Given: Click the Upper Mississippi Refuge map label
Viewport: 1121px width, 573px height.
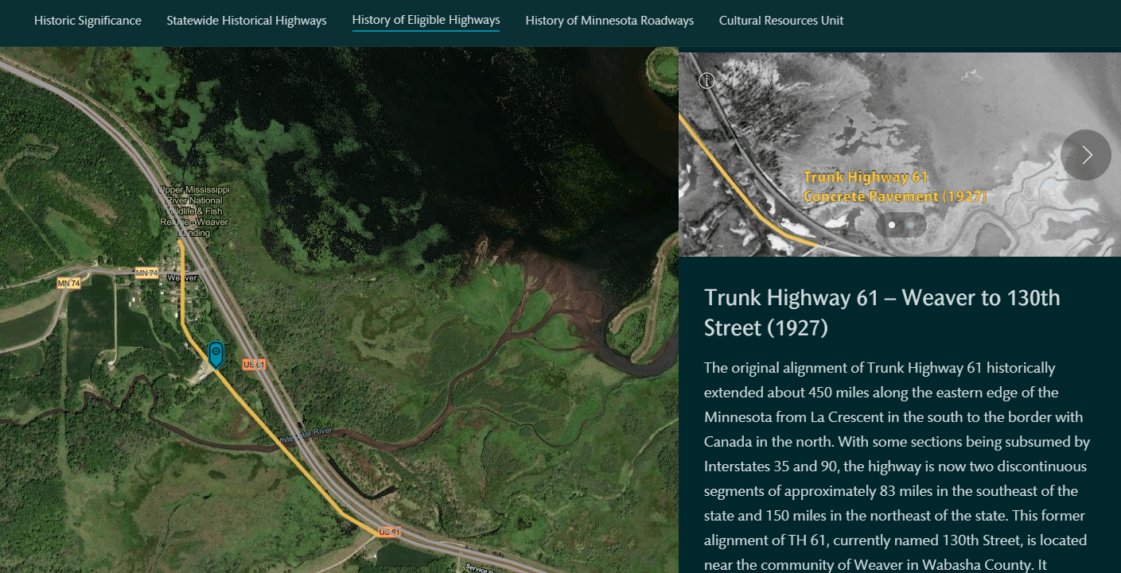Looking at the screenshot, I should pyautogui.click(x=194, y=211).
